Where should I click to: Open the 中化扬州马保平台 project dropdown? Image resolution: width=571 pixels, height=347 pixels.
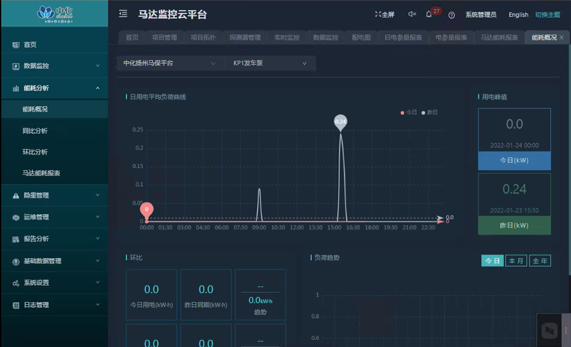click(x=169, y=64)
